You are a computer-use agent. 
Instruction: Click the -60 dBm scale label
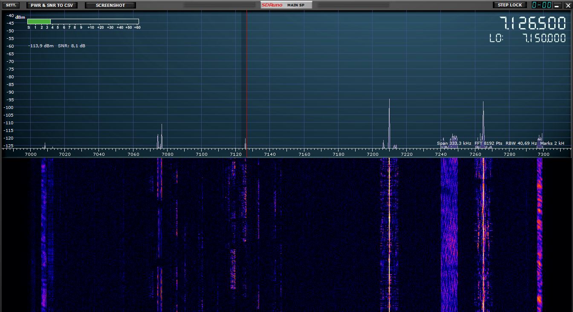(x=9, y=46)
